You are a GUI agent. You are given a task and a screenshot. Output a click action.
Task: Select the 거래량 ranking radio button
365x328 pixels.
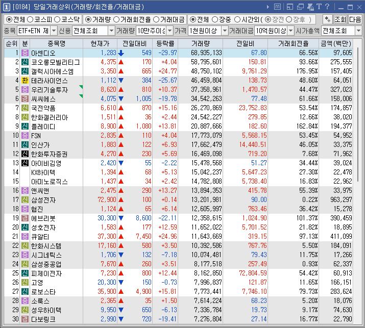[88, 19]
